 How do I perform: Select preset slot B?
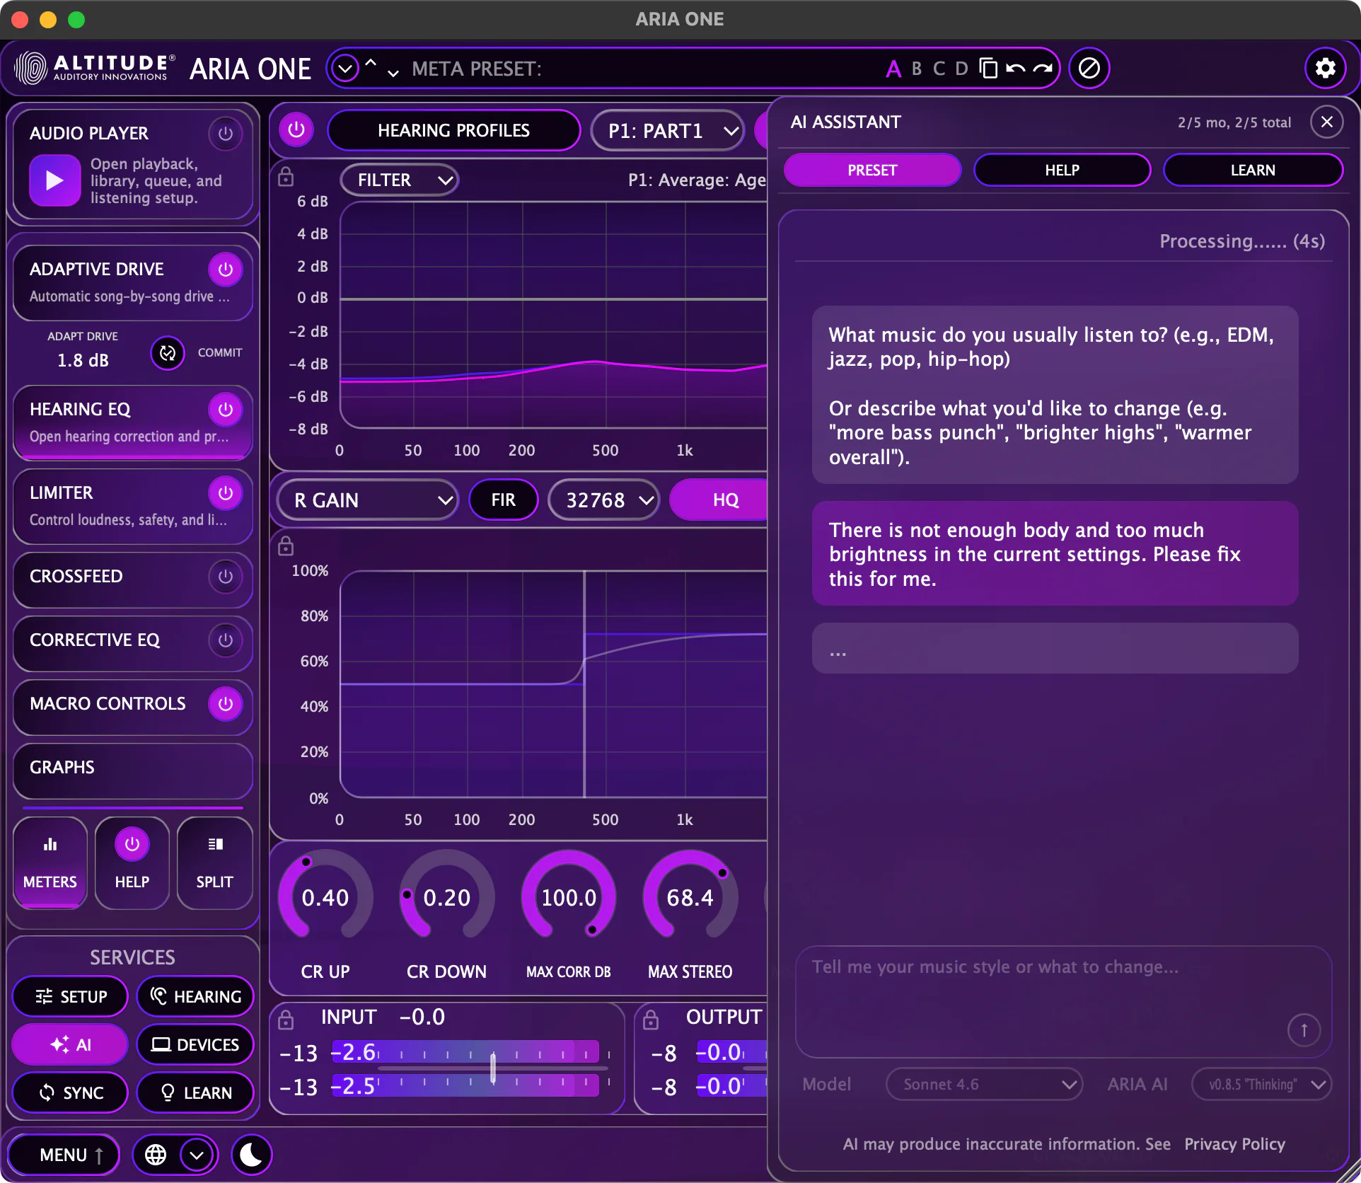917,69
